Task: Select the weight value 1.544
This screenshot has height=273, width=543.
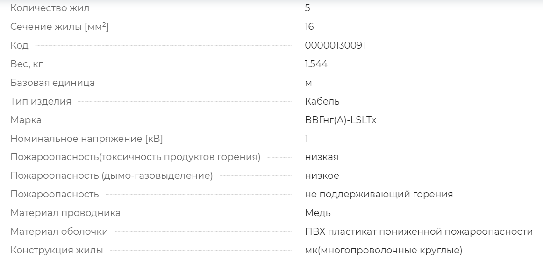Action: [316, 64]
